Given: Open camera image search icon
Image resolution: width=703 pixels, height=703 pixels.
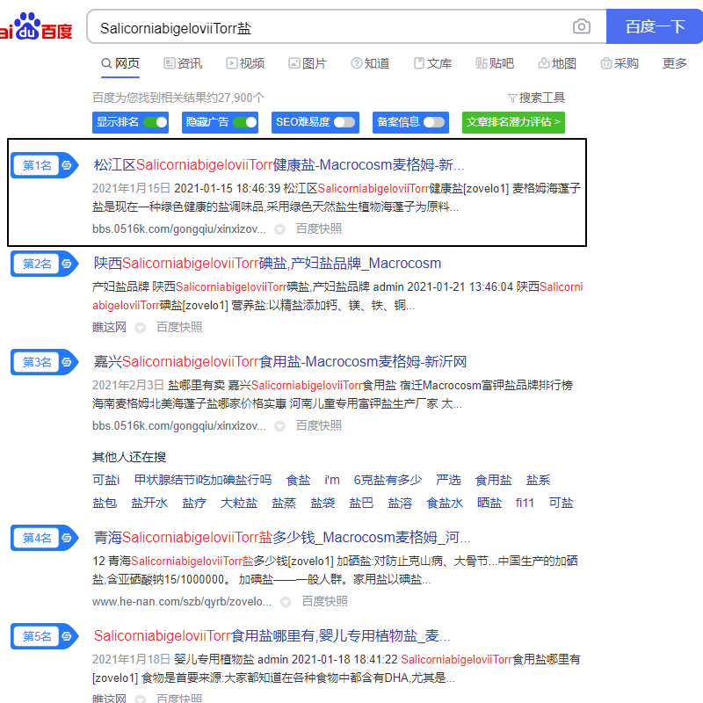Looking at the screenshot, I should (x=582, y=26).
